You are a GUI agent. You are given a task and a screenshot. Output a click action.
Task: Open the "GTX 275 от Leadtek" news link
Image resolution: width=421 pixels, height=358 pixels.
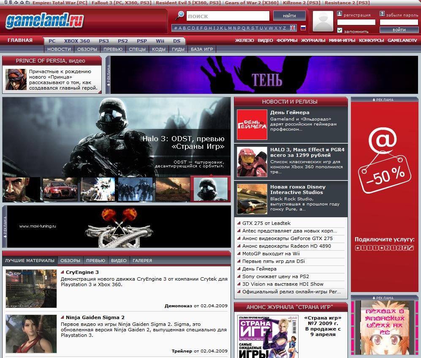266,223
